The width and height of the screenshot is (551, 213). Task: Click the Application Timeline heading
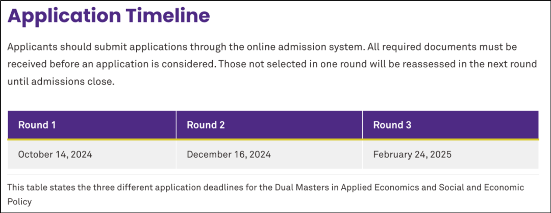[109, 16]
